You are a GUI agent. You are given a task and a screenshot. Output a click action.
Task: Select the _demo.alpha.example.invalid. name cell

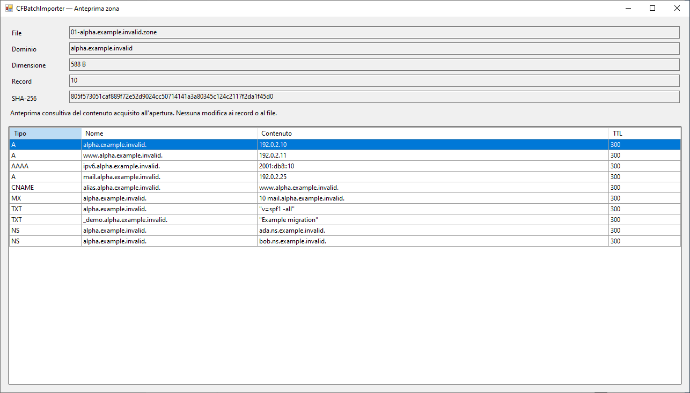click(170, 220)
